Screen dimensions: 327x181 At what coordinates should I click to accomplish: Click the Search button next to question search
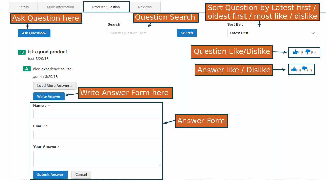coord(187,33)
